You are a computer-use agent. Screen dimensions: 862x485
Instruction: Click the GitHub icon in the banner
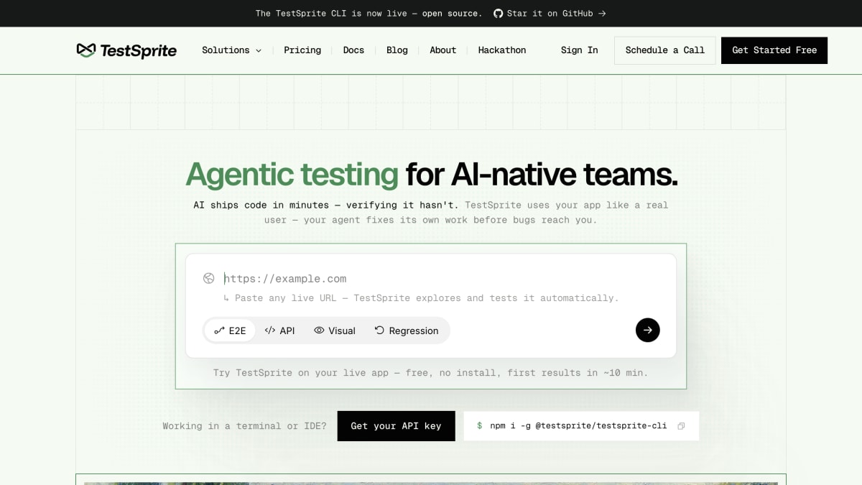(x=498, y=14)
